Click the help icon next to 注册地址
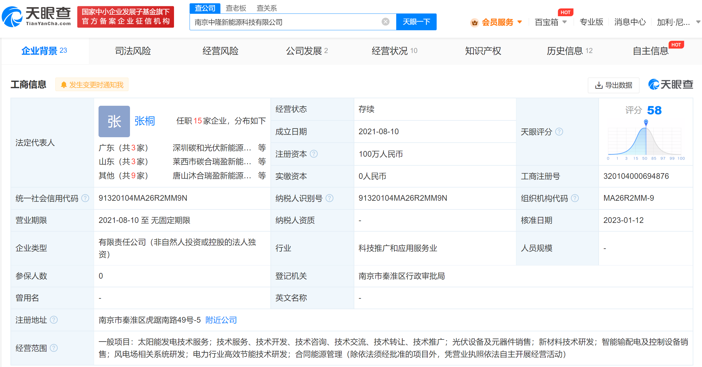 click(54, 320)
